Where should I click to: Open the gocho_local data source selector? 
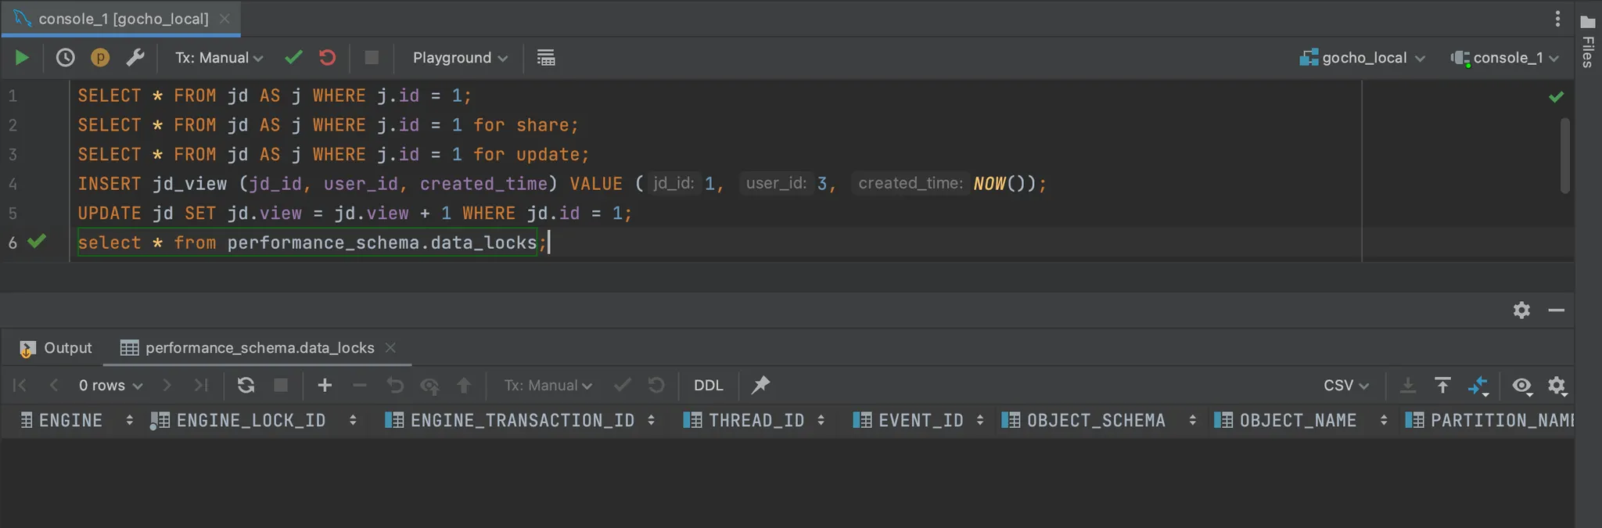pyautogui.click(x=1363, y=58)
